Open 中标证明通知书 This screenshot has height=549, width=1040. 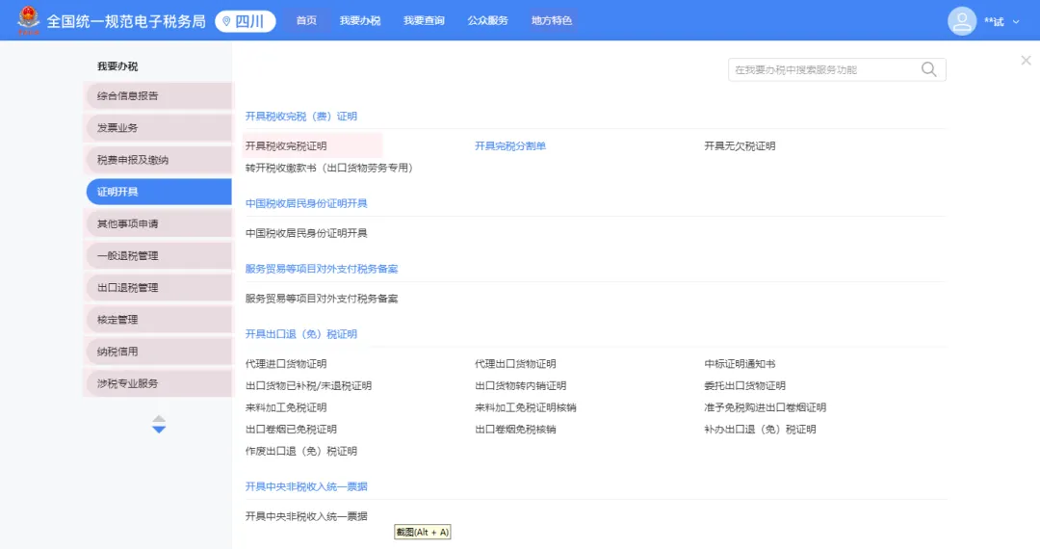740,363
